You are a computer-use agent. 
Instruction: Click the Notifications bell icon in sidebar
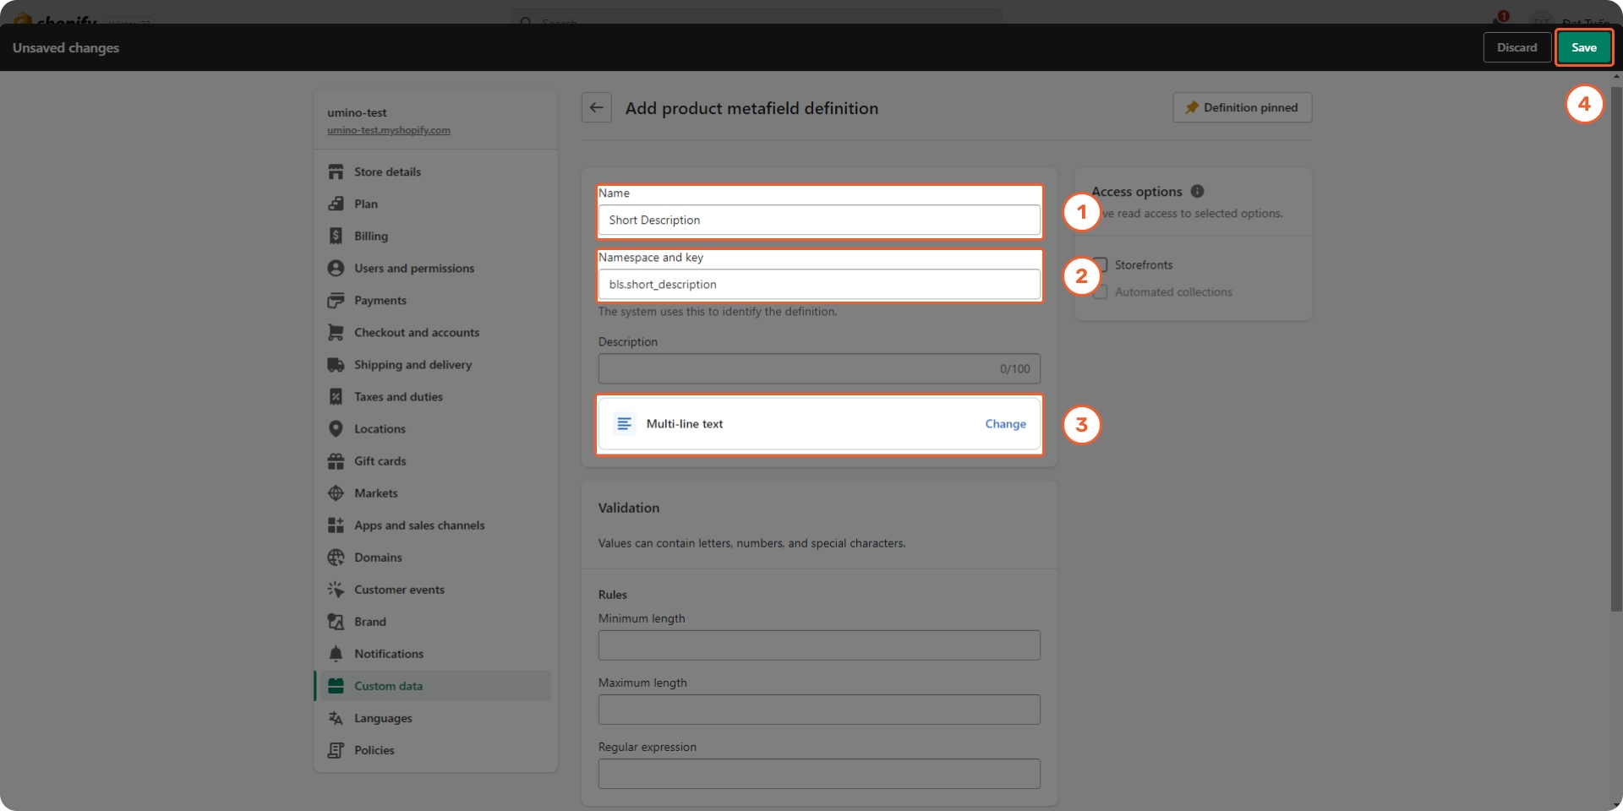pos(336,654)
